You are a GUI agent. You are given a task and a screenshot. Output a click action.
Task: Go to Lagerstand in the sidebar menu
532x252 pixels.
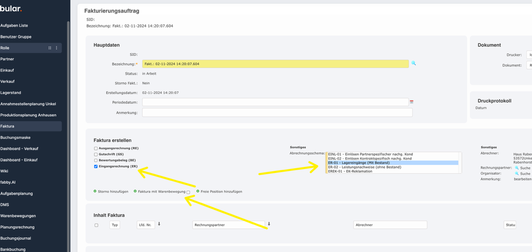(x=10, y=93)
